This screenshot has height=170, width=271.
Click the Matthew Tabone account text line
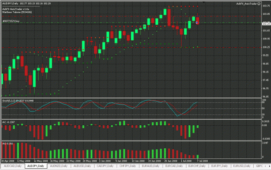[x=17, y=12]
